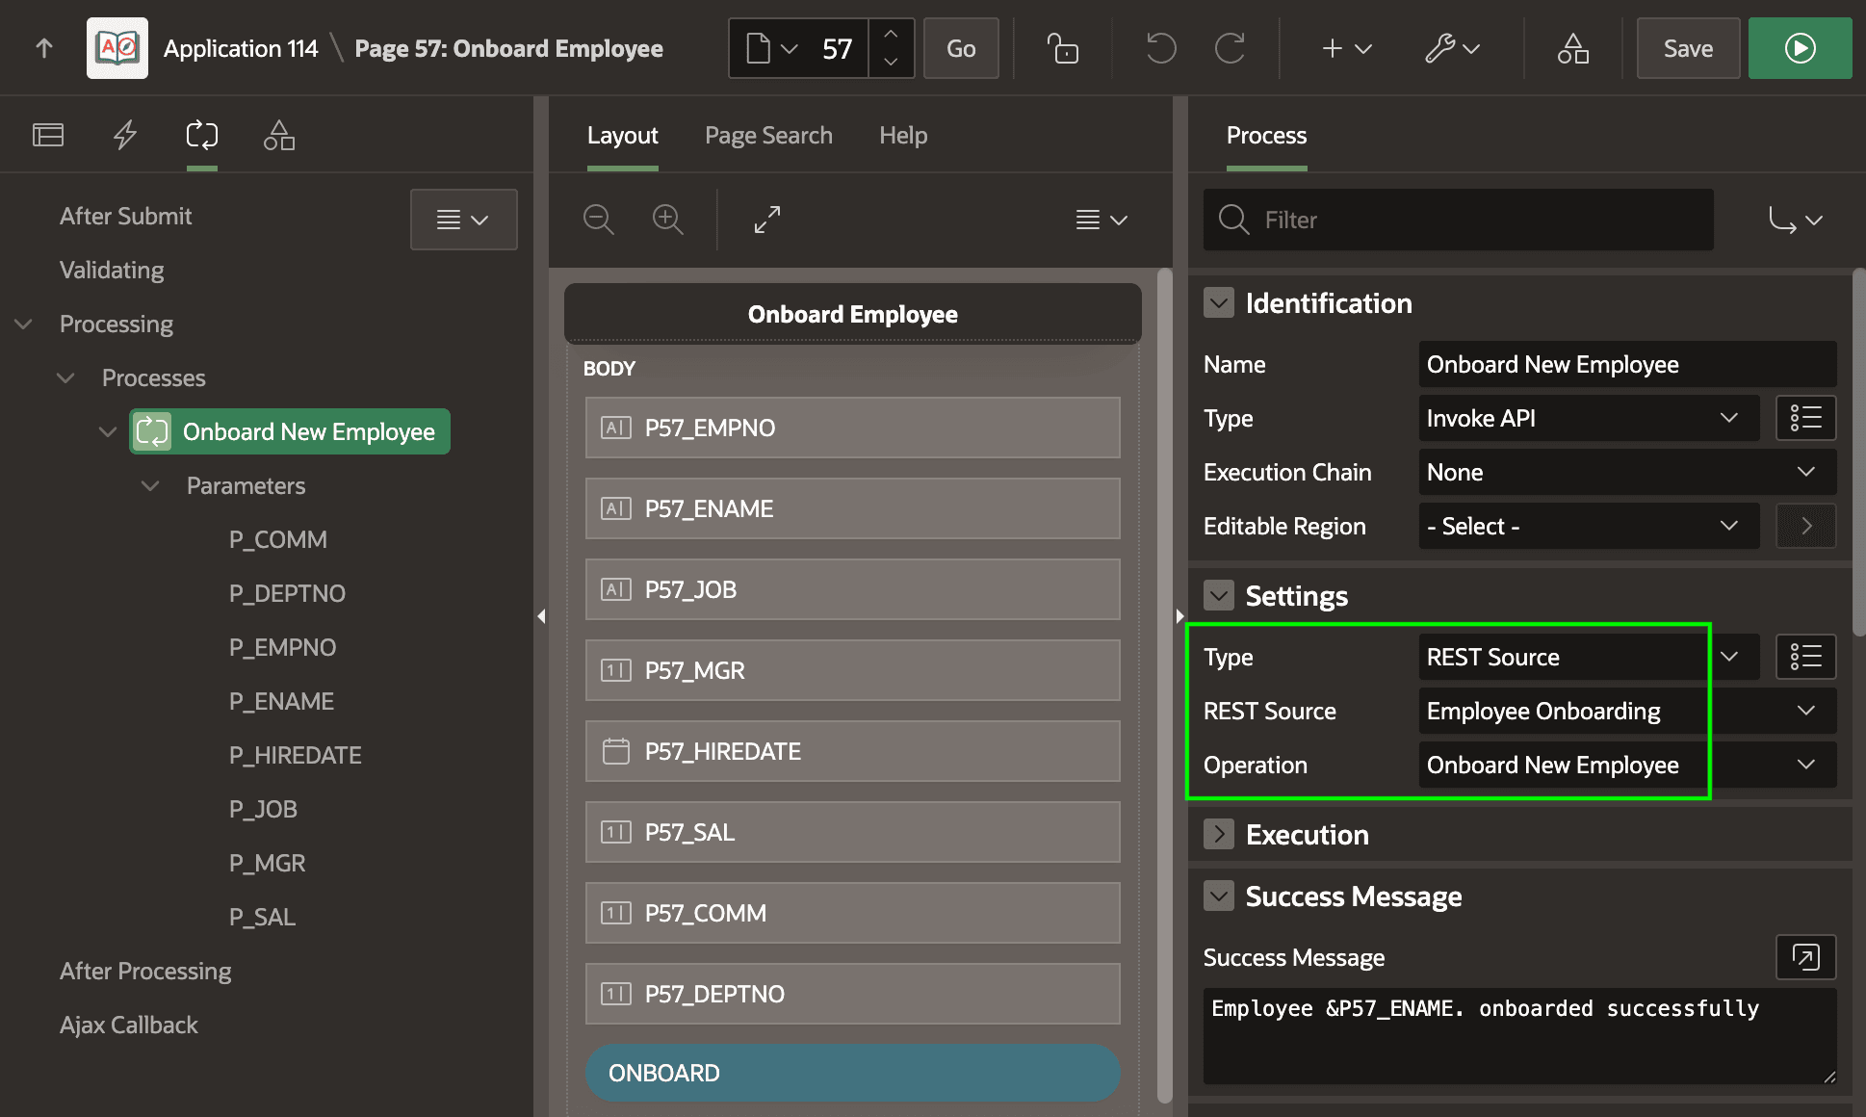Zoom in the layout view
1866x1117 pixels.
(668, 220)
